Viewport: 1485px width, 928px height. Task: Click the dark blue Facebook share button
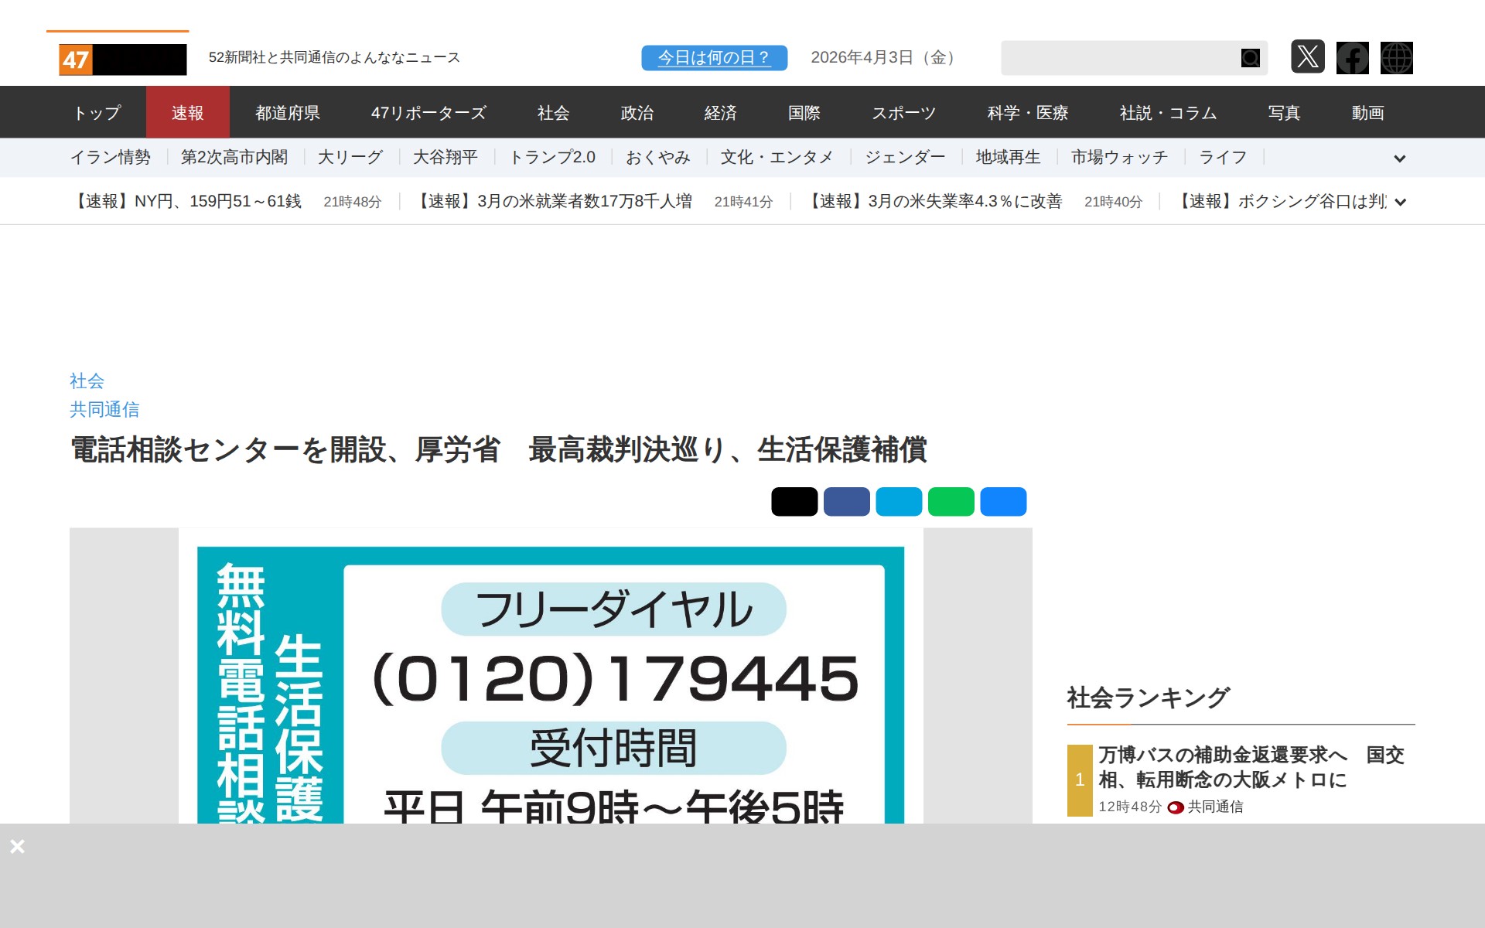pos(846,501)
